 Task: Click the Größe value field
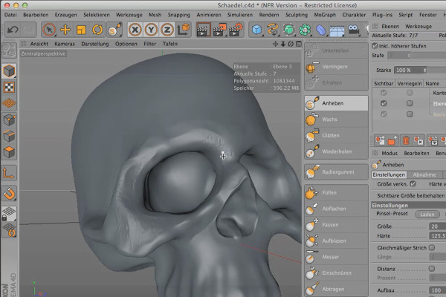click(x=438, y=226)
